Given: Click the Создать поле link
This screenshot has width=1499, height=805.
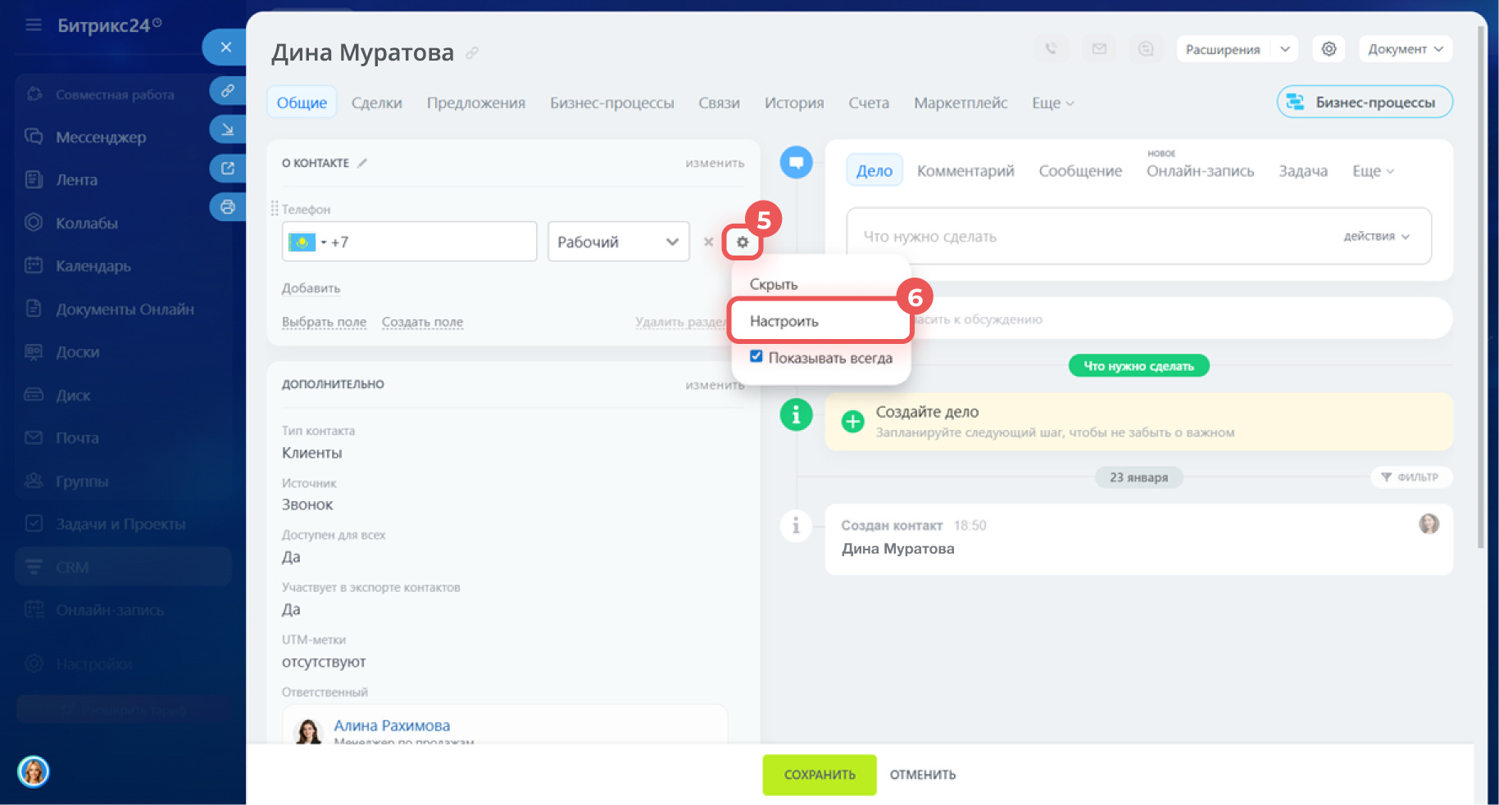Looking at the screenshot, I should (x=422, y=322).
